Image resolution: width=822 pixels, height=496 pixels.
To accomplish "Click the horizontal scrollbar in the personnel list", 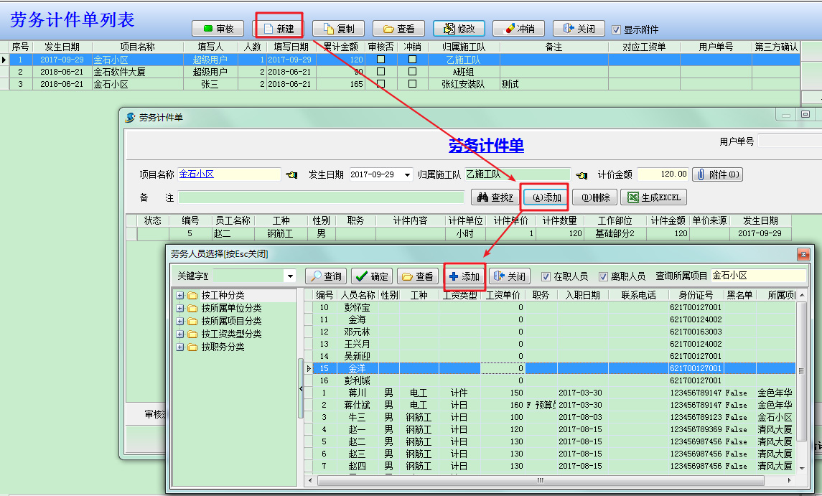I will pyautogui.click(x=541, y=480).
